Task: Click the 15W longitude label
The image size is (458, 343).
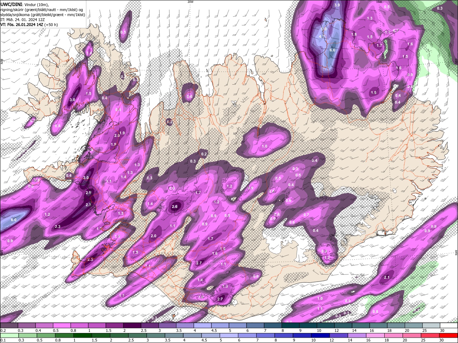Action: click(x=379, y=2)
